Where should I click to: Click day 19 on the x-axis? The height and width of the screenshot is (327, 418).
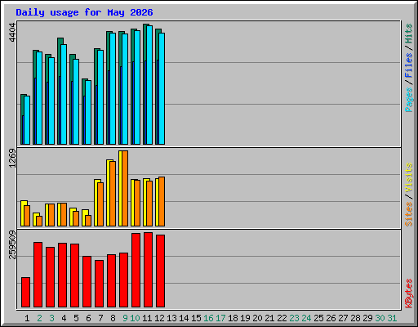click(x=245, y=318)
